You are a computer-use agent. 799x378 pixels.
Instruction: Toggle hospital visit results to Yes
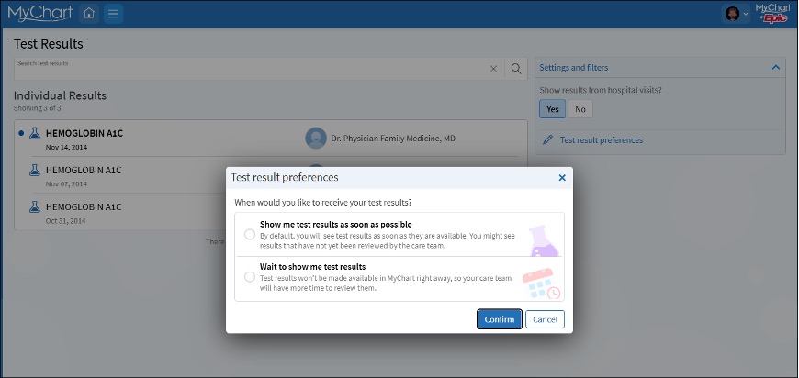(x=552, y=109)
